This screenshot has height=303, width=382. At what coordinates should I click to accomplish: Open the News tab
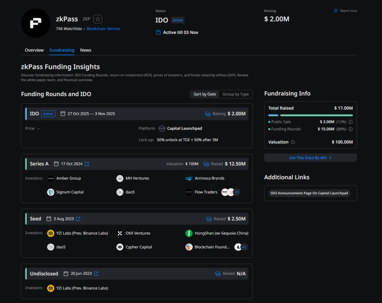pyautogui.click(x=85, y=50)
